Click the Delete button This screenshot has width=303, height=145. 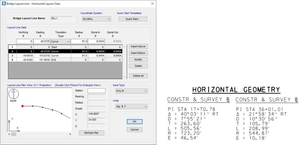coord(138,66)
